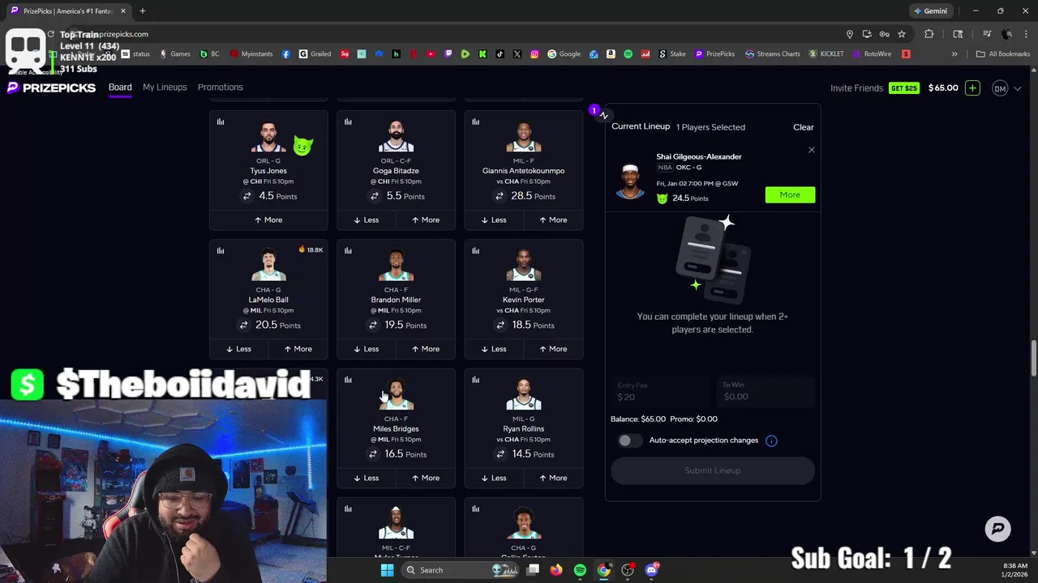
Task: Click swap stat icon beside Goga Bitadze 5.5
Action: pos(375,196)
